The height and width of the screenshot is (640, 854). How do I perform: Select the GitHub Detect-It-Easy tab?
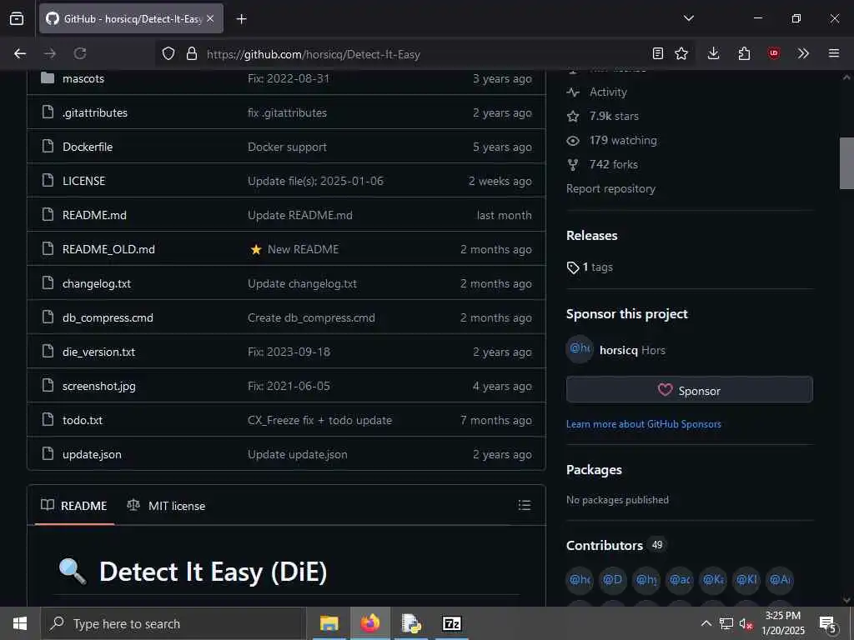tap(131, 18)
